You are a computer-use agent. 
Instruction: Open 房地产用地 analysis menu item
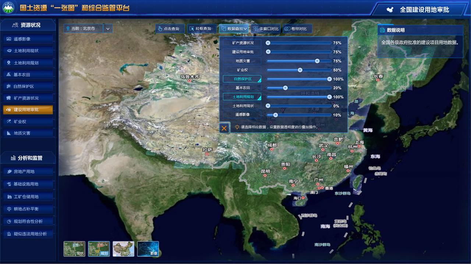coord(28,172)
